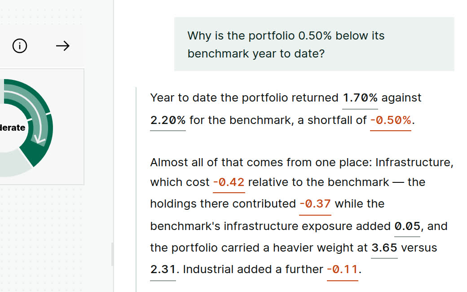Click the underlined 0.05 exposure value
467x292 pixels.
click(x=407, y=226)
